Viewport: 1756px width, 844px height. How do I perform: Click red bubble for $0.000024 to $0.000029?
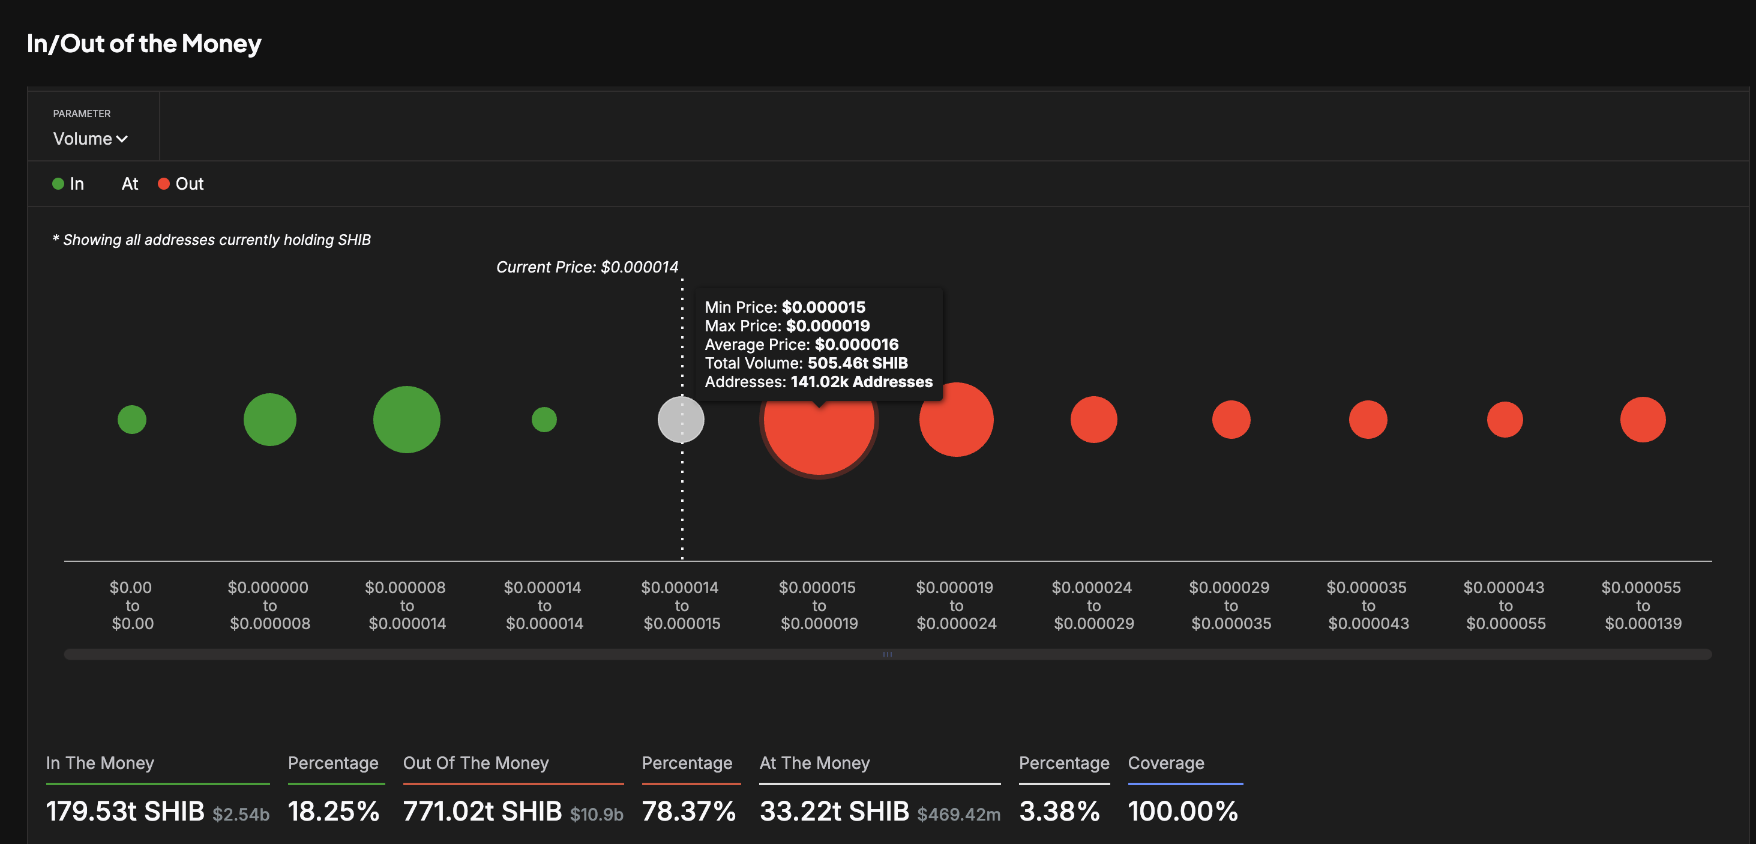1093,419
